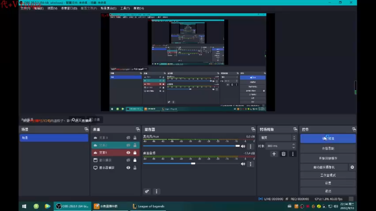The image size is (376, 211).
Task: Click the 文本3 text source icon
Action: pos(95,138)
